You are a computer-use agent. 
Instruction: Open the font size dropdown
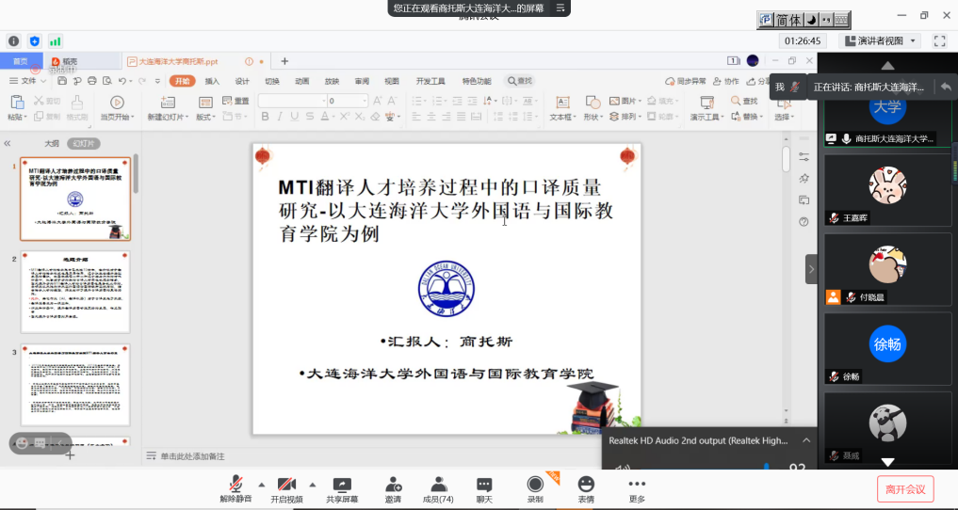pos(365,101)
